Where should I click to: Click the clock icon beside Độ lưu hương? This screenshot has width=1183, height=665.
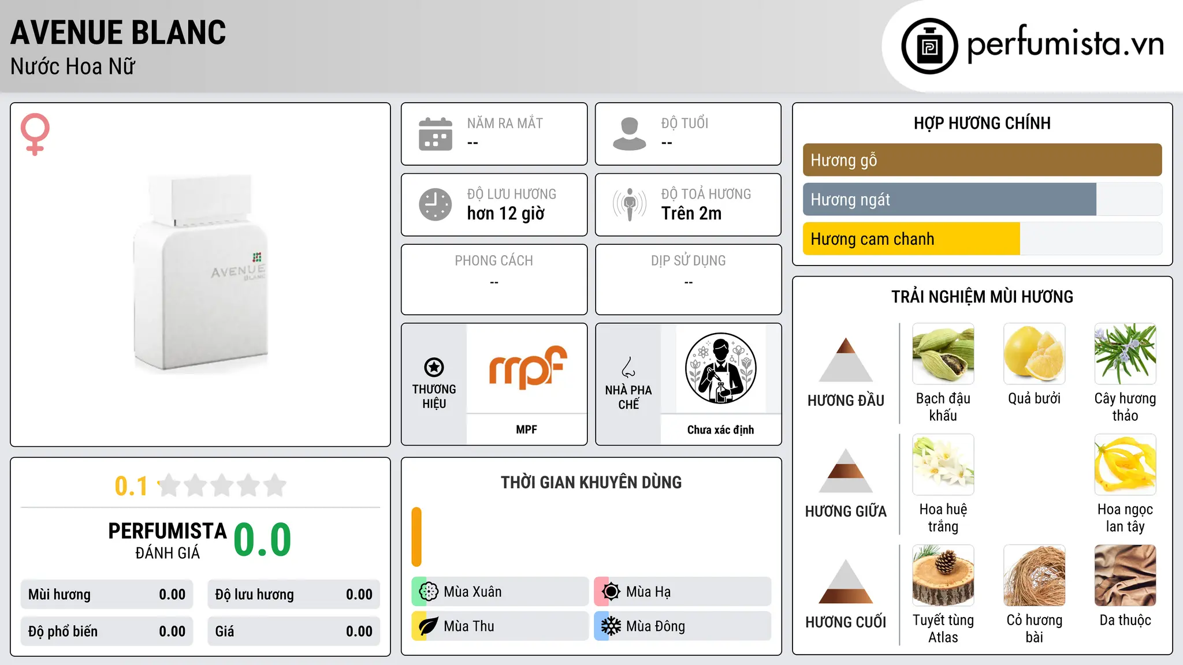pos(436,204)
